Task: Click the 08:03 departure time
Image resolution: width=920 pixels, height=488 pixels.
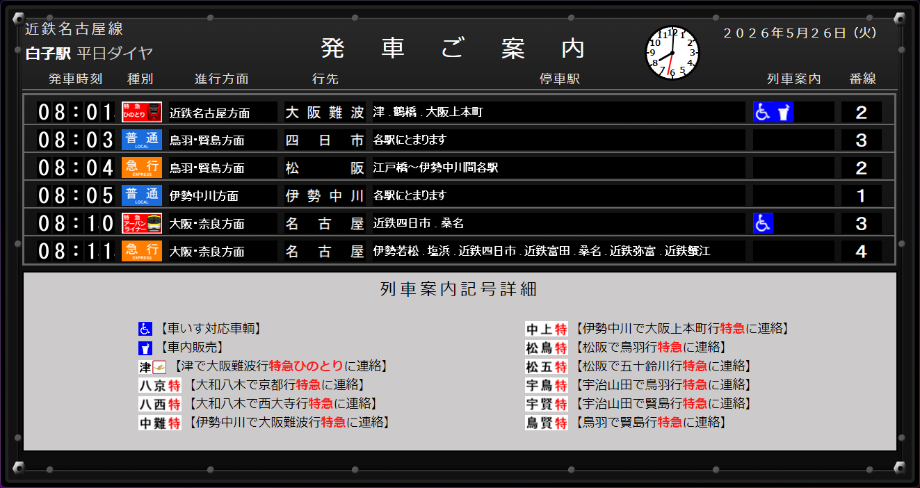Action: click(75, 140)
